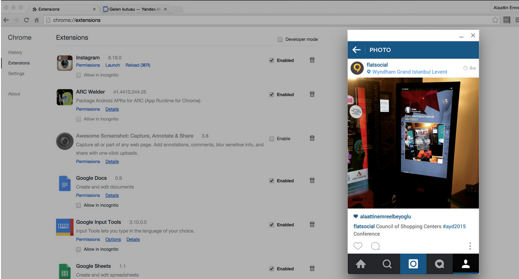Open the #ayd2015 hashtag
This screenshot has width=519, height=279.
coord(454,227)
